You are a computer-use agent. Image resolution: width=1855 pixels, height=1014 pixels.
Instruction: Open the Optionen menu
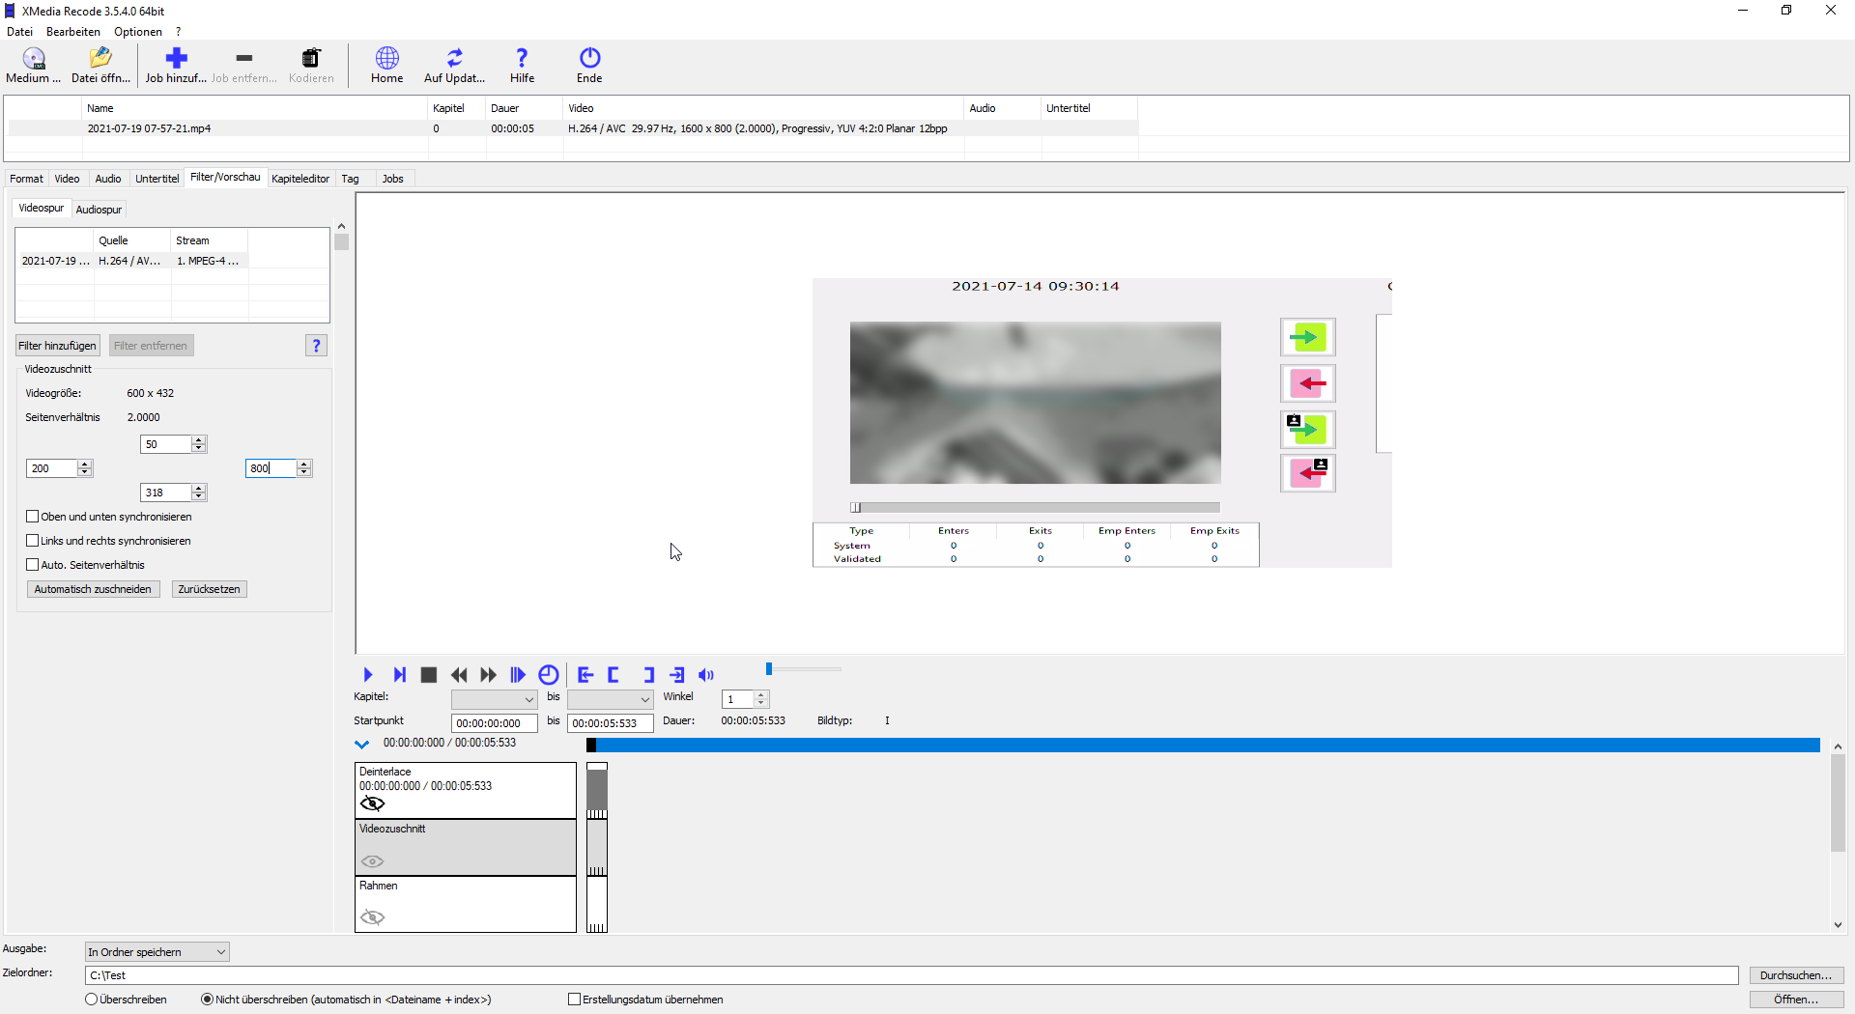point(138,32)
